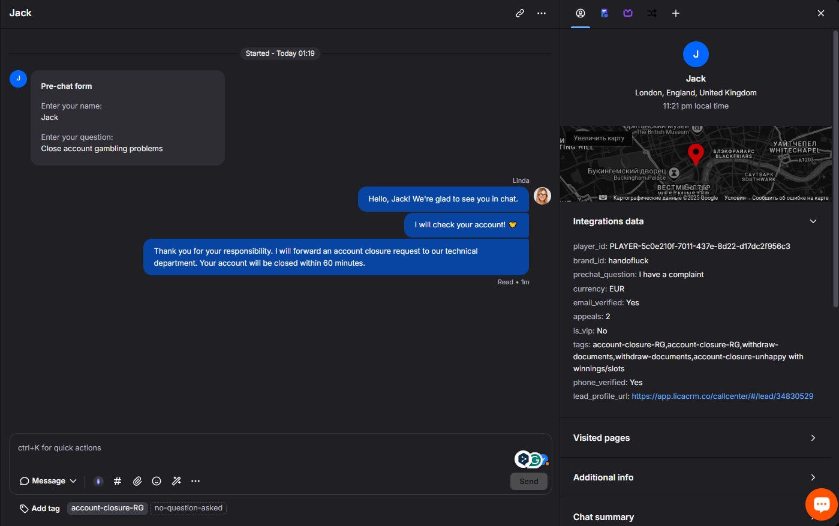The height and width of the screenshot is (526, 839).
Task: Click 'I will check your account!' message
Action: point(467,225)
